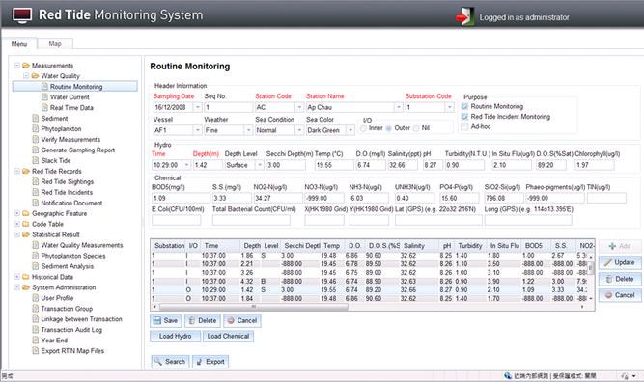Select the Outer I/O radio button
The image size is (644, 382).
pos(388,128)
